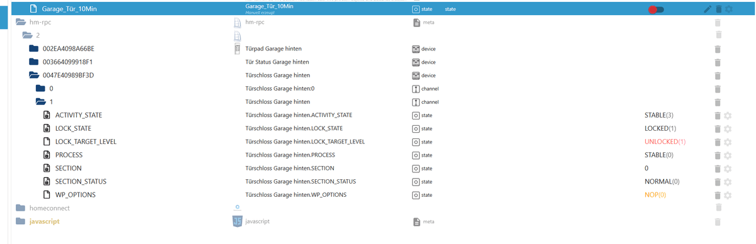756x244 pixels.
Task: Click the javascript 'meta' type label
Action: (428, 222)
